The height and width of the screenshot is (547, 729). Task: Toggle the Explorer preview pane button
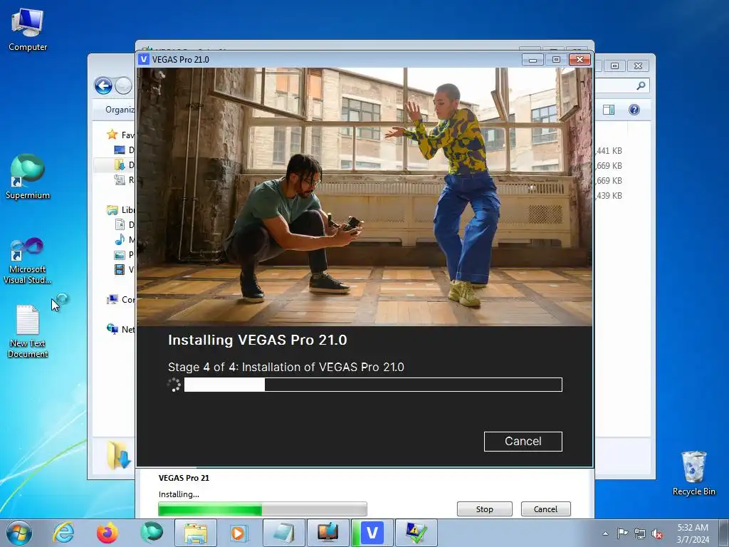[609, 109]
